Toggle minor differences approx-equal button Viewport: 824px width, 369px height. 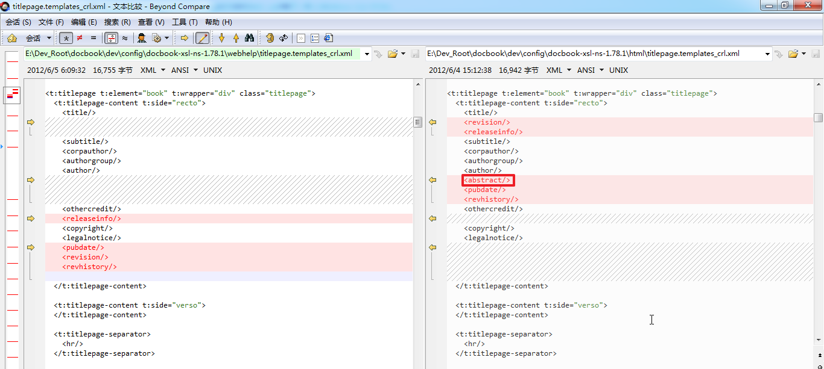(x=124, y=38)
